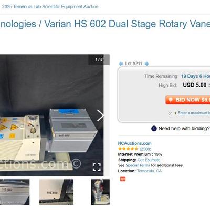
Task: Select the third thumbnail of metal fitting
Action: [x=100, y=192]
